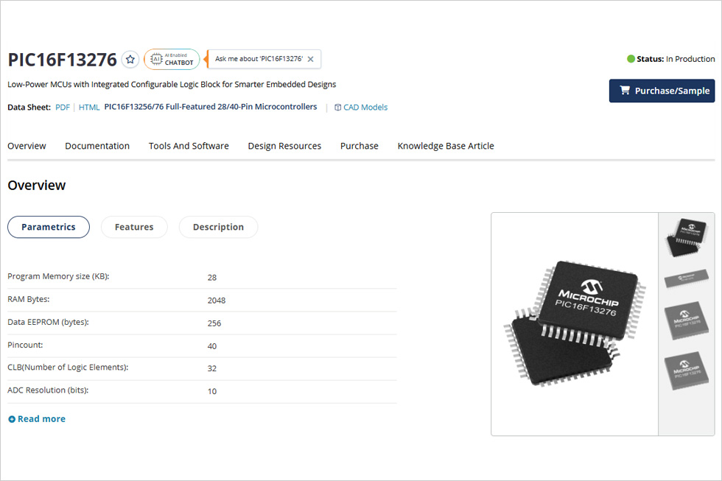The width and height of the screenshot is (722, 481).
Task: Click the favorite star icon beside PIC16F13276
Action: pyautogui.click(x=130, y=60)
